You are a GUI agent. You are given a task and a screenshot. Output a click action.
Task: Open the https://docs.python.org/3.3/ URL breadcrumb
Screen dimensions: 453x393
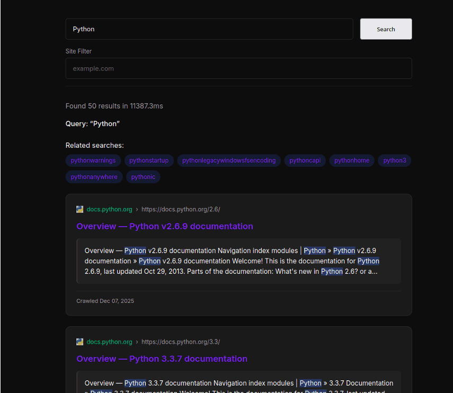tap(181, 342)
